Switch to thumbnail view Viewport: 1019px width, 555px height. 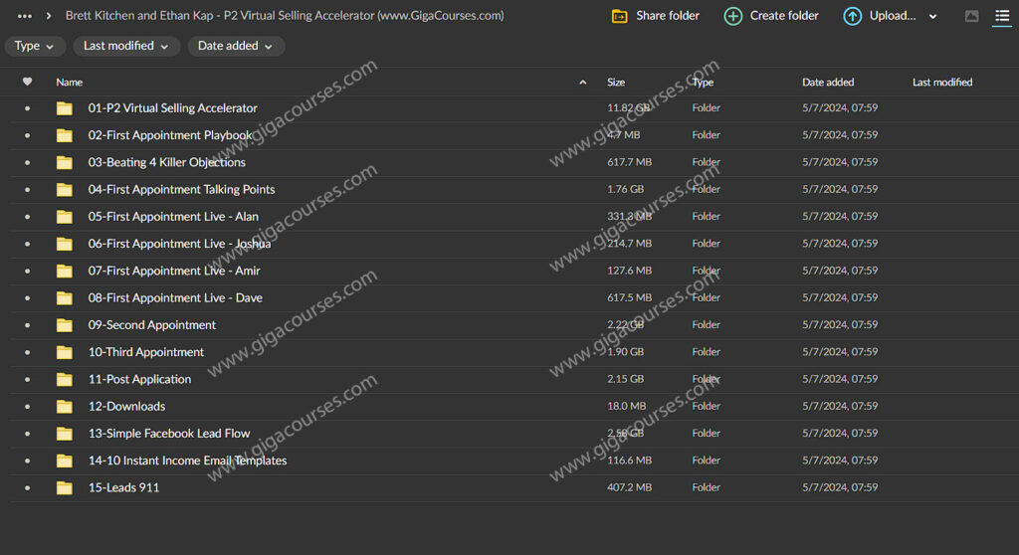click(972, 16)
